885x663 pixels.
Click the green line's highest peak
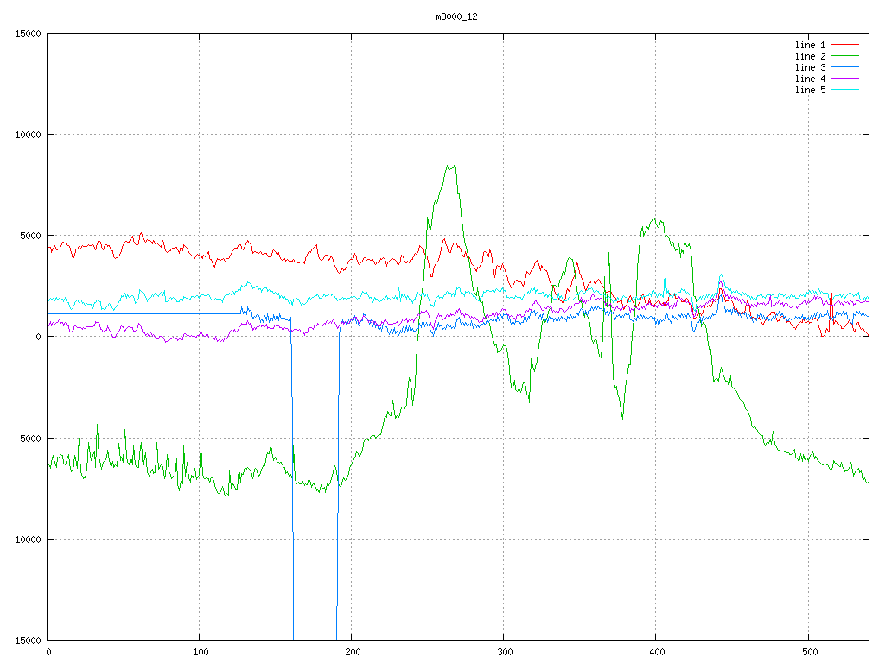[454, 164]
